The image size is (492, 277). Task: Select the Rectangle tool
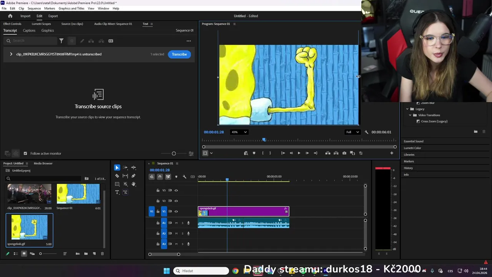[x=117, y=184]
